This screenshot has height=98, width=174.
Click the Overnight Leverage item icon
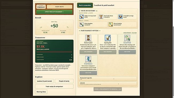click(120, 17)
